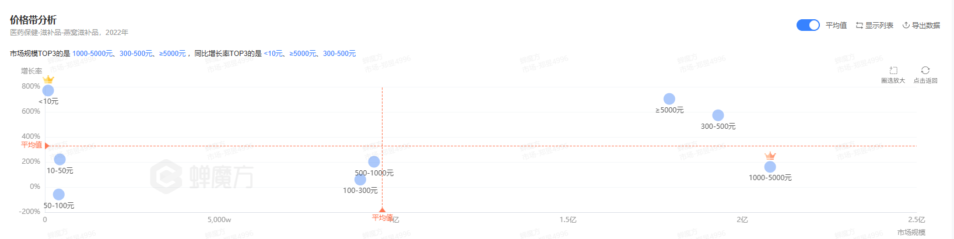Toggle the 平均值 switch off
The image size is (954, 239).
(x=808, y=25)
